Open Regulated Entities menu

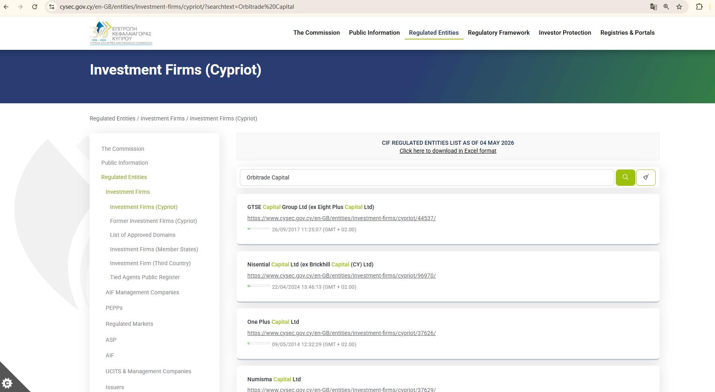click(434, 33)
